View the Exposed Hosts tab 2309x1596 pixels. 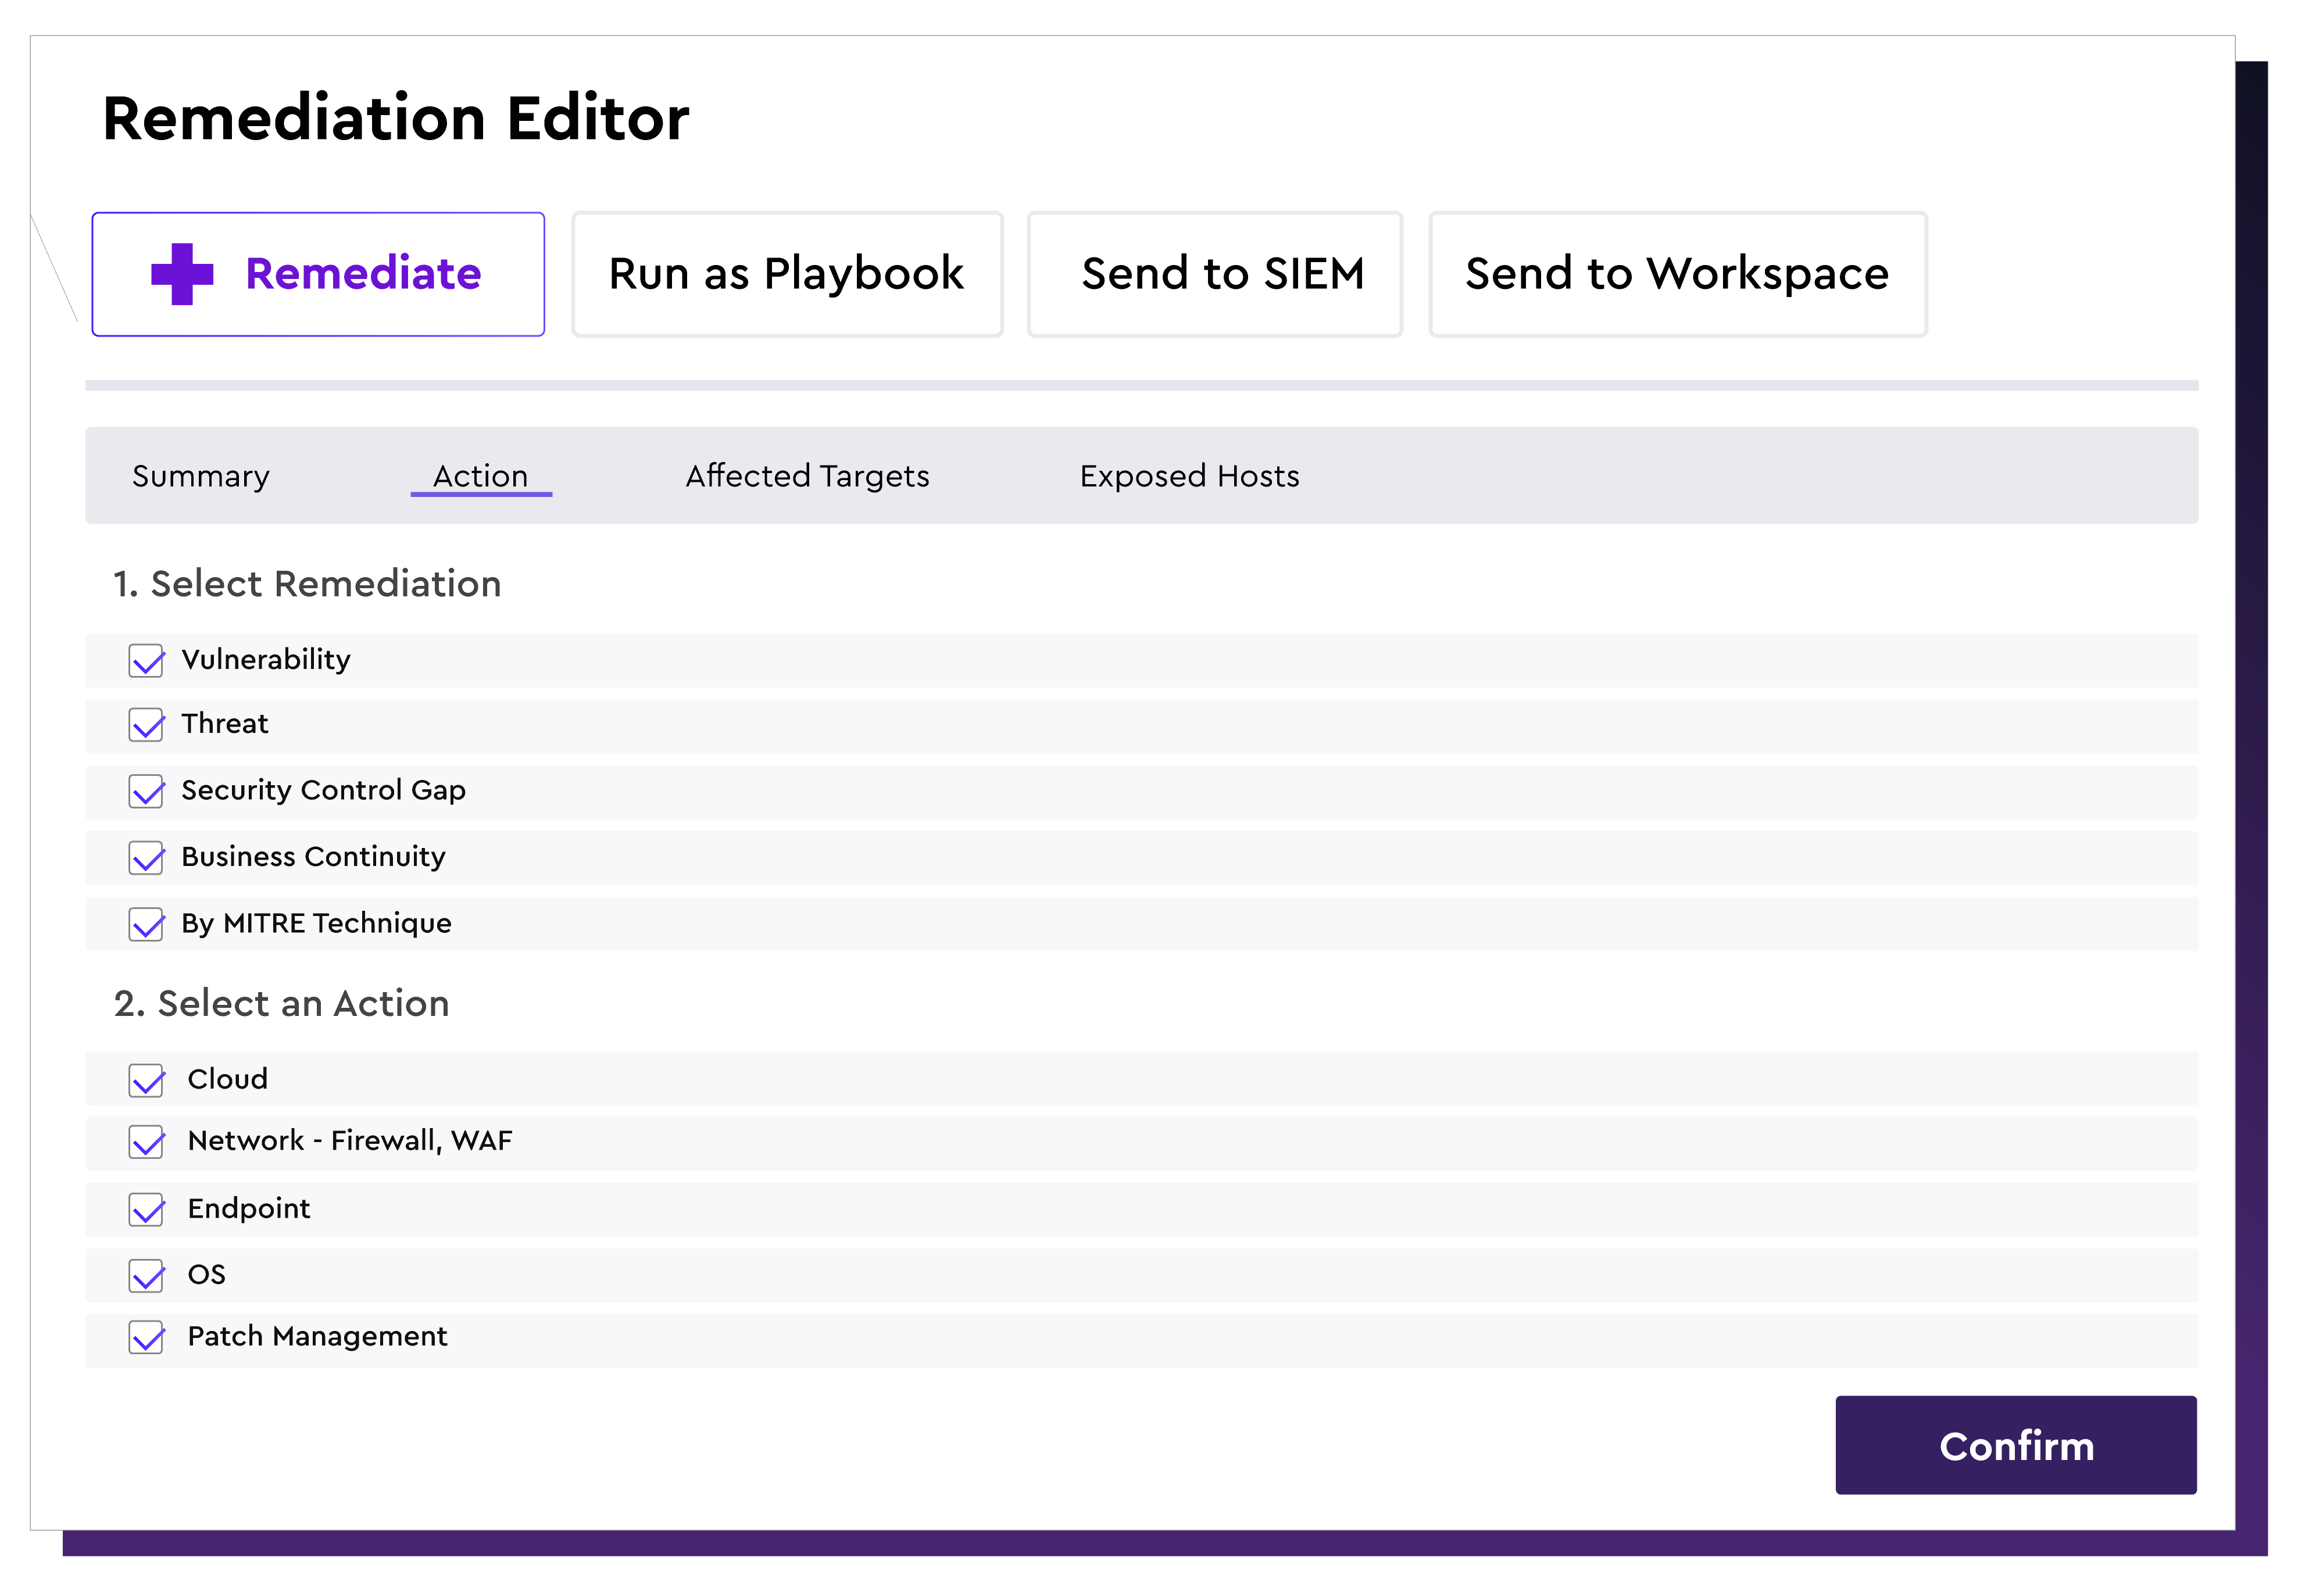point(1189,476)
